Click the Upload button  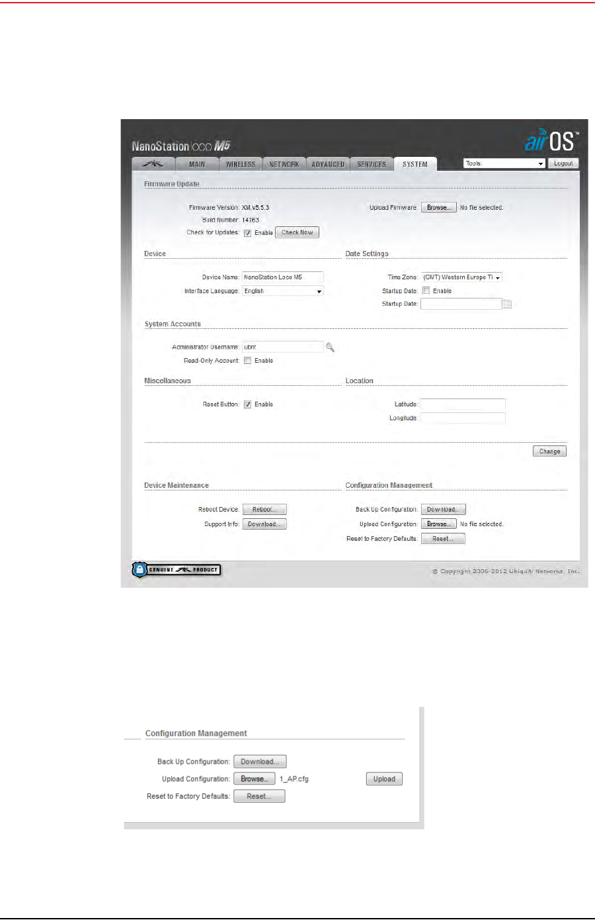(x=384, y=779)
